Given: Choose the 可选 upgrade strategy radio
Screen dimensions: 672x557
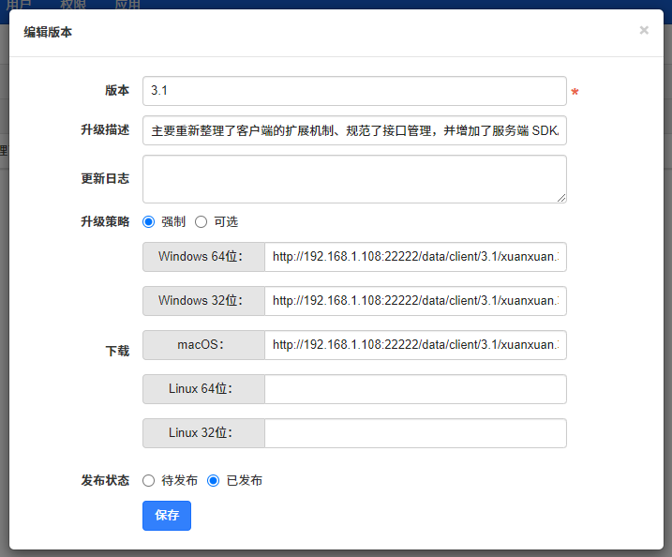Looking at the screenshot, I should click(x=201, y=222).
